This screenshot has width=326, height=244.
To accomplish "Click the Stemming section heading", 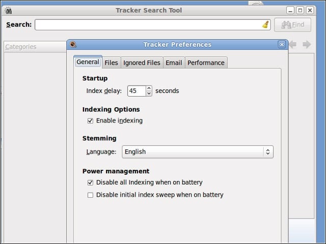I will click(99, 138).
